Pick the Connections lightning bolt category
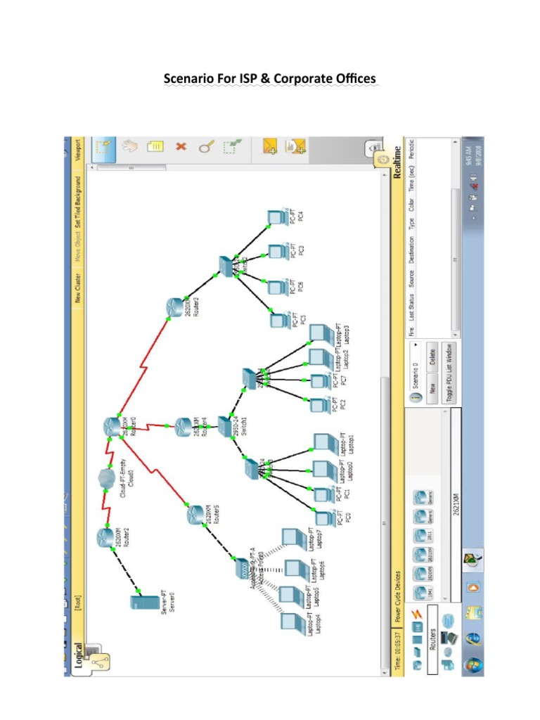540x720 pixels. [416, 613]
